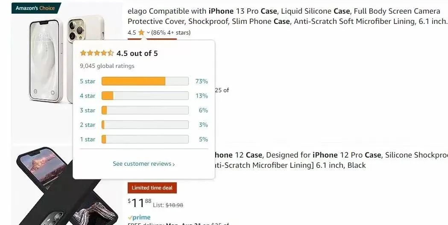This screenshot has width=448, height=225.
Task: Open the elago iPhone 13 Pro case title
Action: 287,16
